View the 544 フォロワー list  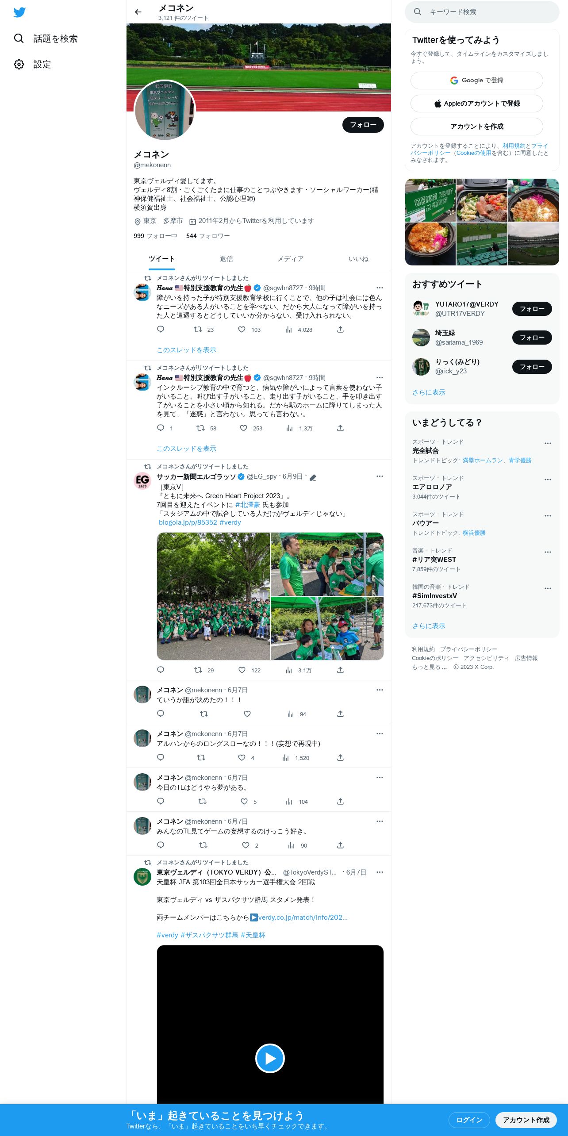point(208,236)
